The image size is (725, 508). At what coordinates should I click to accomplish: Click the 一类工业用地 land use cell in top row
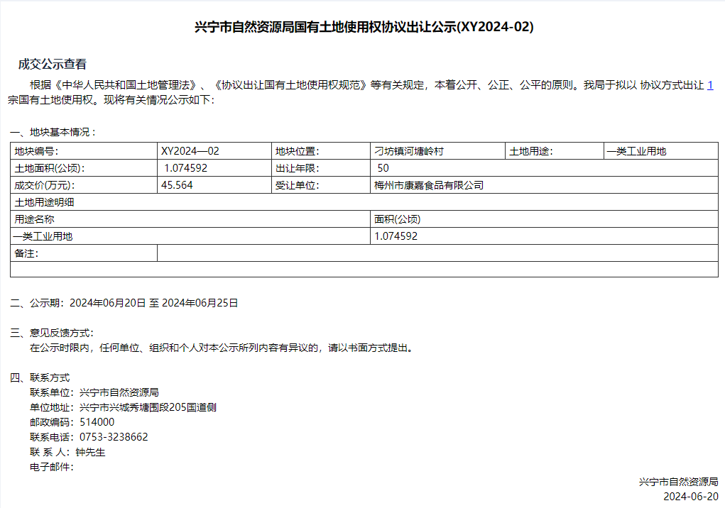pos(636,151)
